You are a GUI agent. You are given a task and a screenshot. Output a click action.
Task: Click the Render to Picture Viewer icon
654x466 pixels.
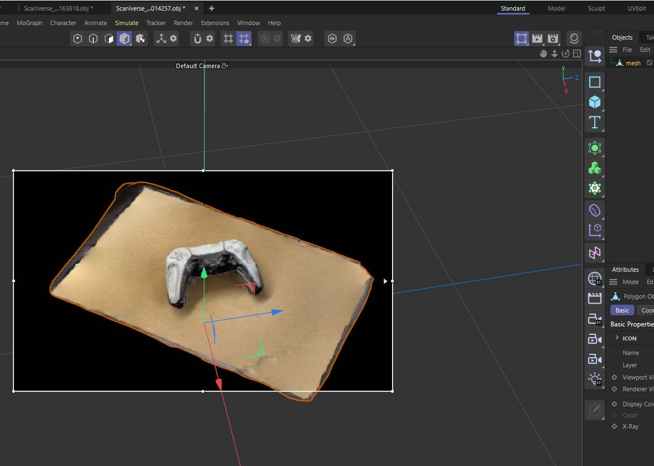(x=537, y=39)
